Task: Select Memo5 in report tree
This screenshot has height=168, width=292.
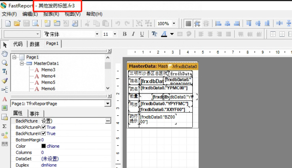Action: coord(48,82)
